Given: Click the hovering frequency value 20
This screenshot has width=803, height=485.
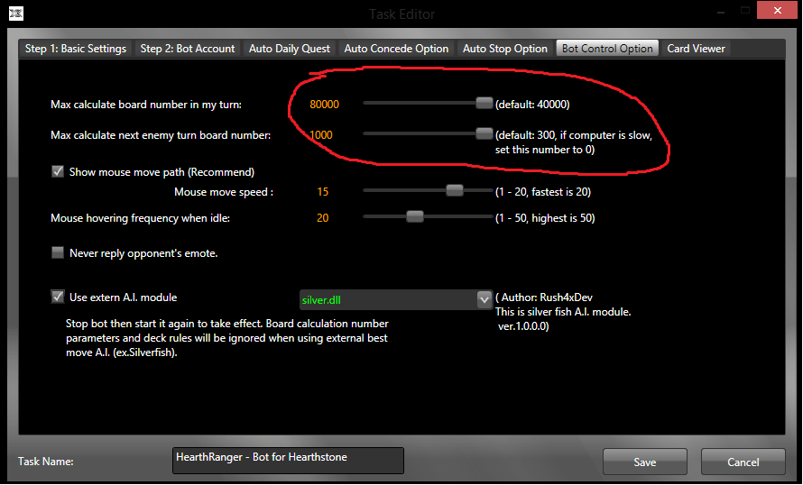Looking at the screenshot, I should pos(323,218).
